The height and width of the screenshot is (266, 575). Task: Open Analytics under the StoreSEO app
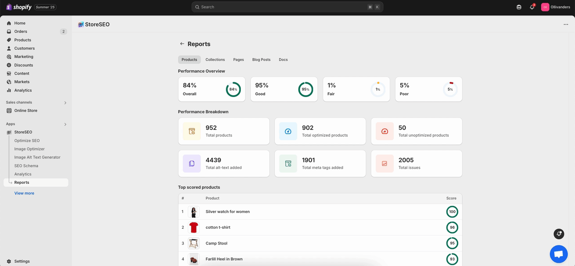coord(23,174)
